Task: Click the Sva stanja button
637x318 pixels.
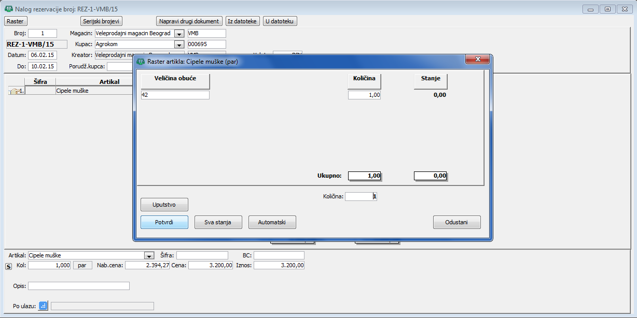Action: click(218, 222)
